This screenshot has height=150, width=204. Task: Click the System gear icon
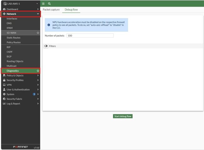pyautogui.click(x=4, y=94)
